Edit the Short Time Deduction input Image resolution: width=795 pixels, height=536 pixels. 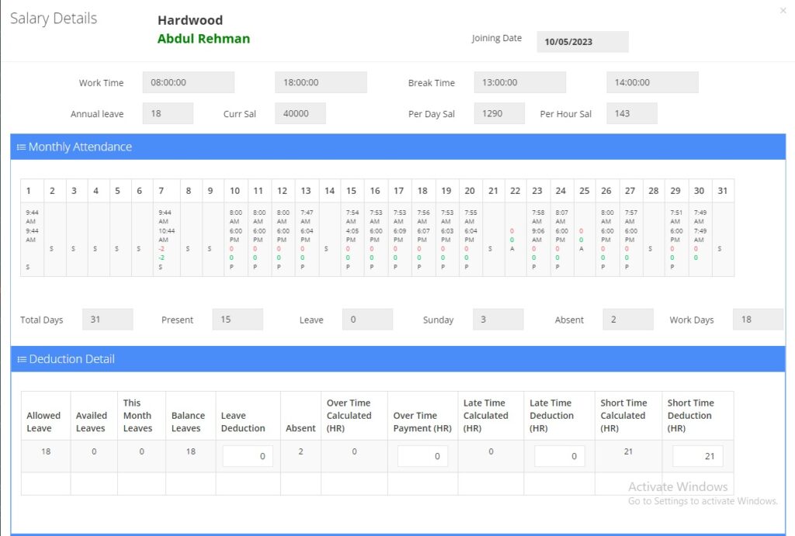(697, 457)
